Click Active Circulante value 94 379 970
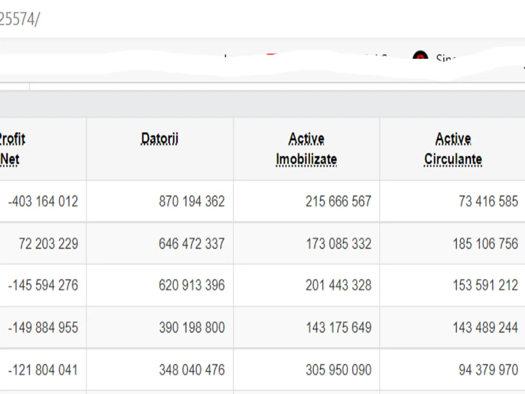The height and width of the screenshot is (394, 525). click(x=488, y=370)
